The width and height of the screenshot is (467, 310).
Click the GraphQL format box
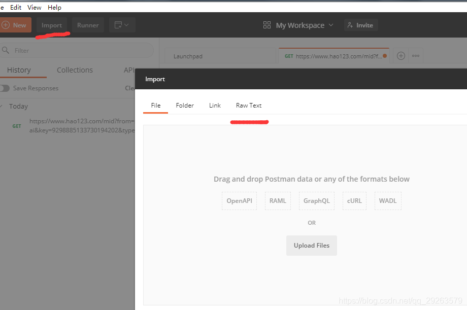pos(317,201)
